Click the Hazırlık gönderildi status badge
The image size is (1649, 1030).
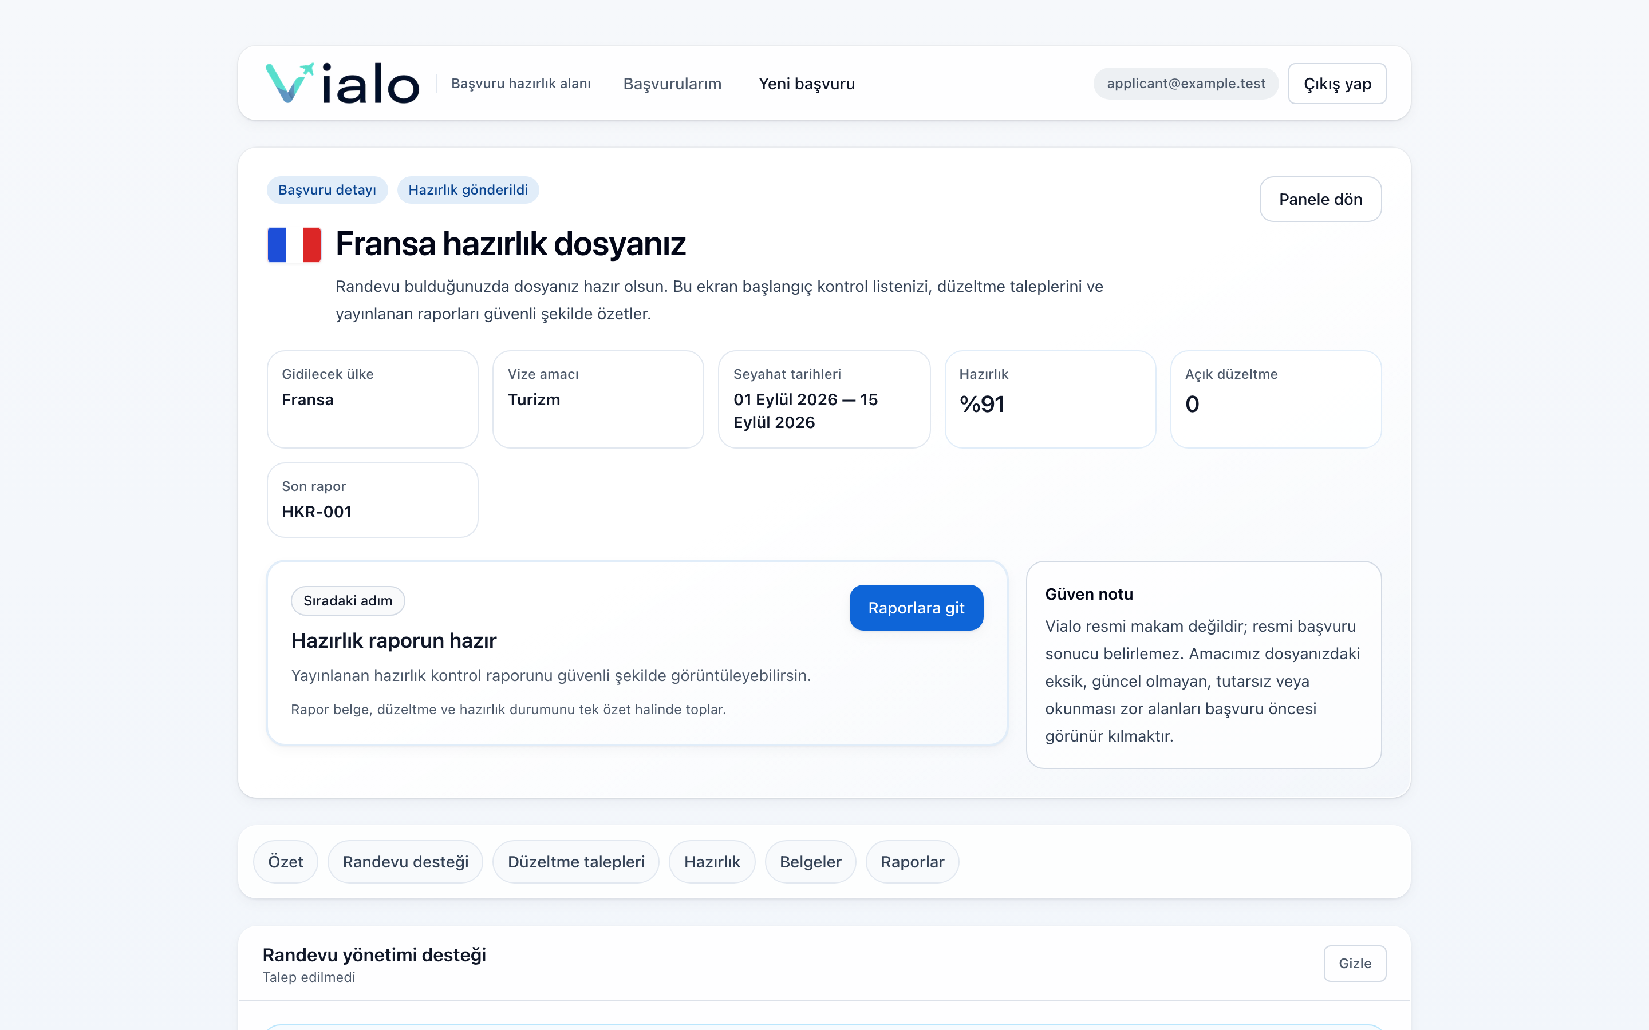point(468,190)
